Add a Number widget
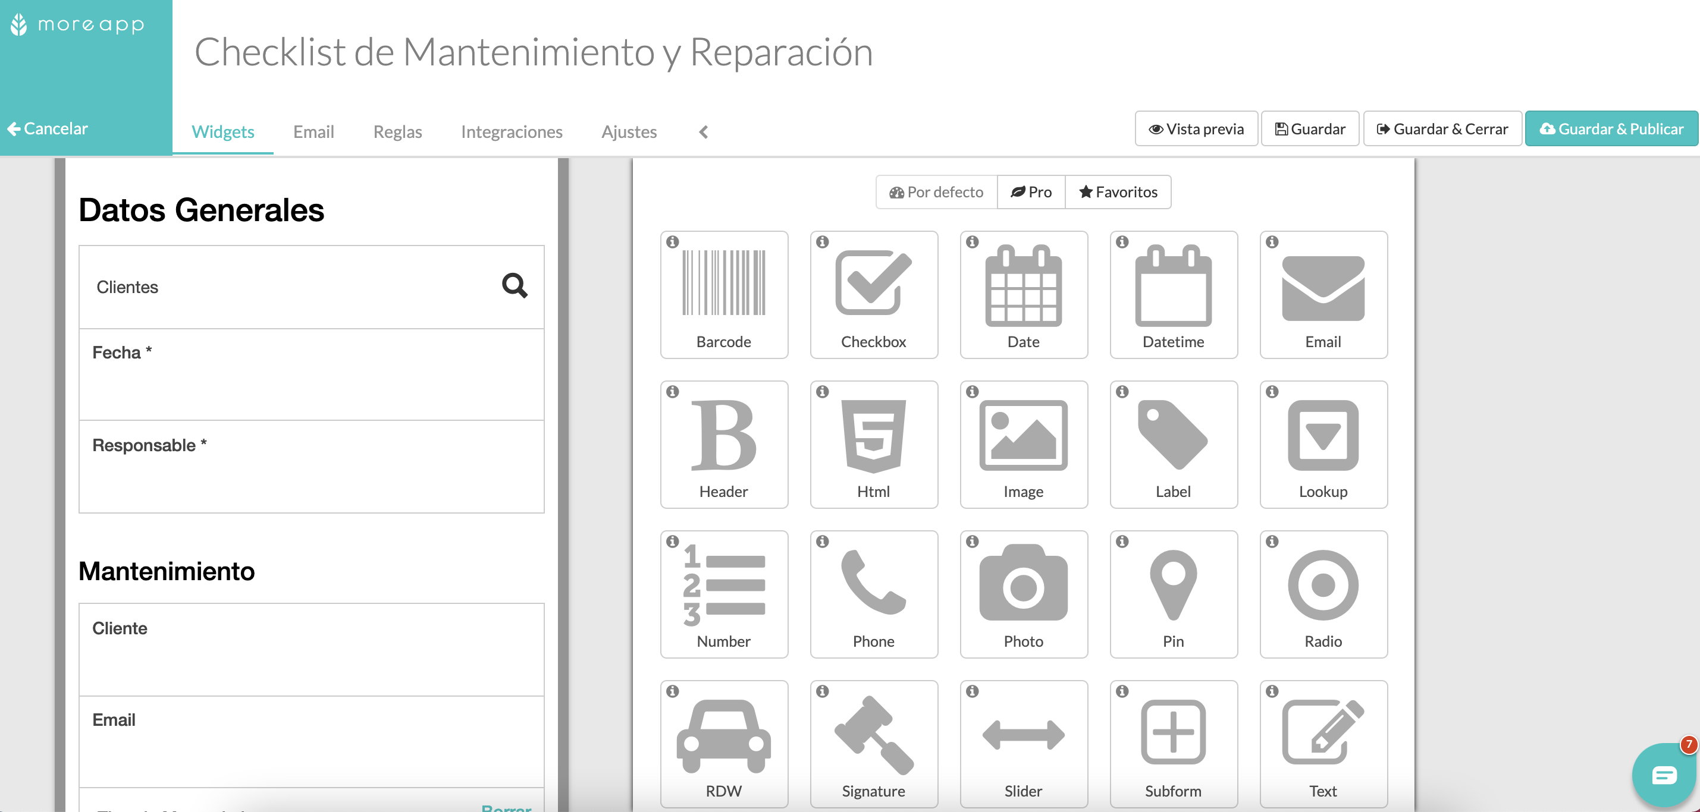The height and width of the screenshot is (812, 1700). coord(724,594)
